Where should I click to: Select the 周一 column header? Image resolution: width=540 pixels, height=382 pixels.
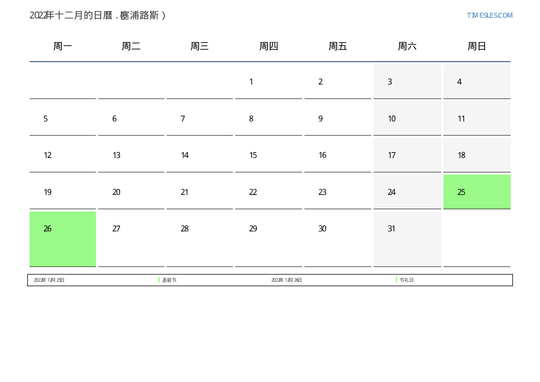tap(63, 46)
